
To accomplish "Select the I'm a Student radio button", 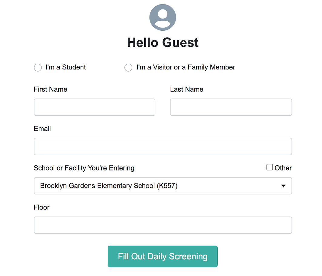I will point(38,67).
